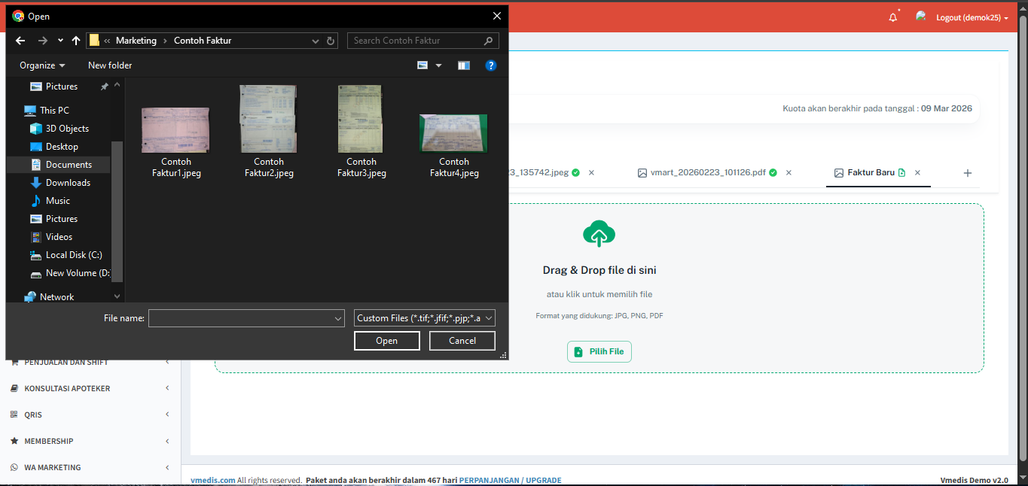Select Downloads in navigation tree
Viewport: 1028px width, 486px height.
(x=68, y=183)
